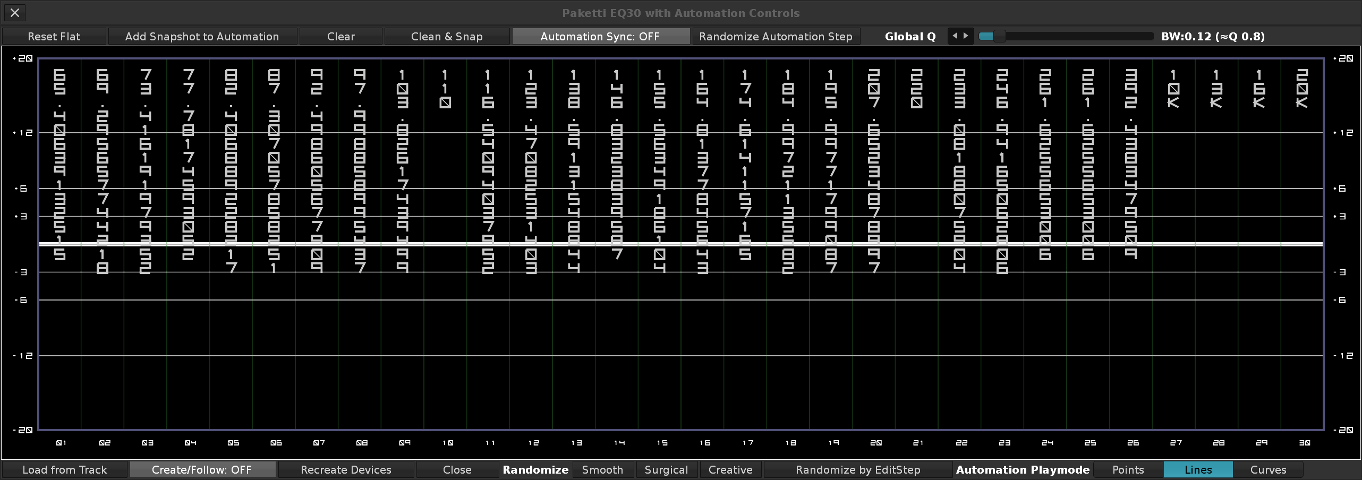Click EQ band 22 column
This screenshot has width=1362, height=480.
959,244
